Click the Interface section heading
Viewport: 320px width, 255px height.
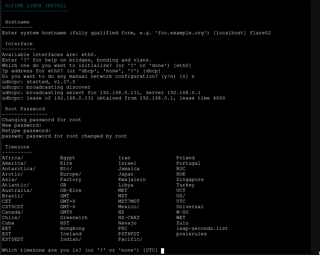(19, 44)
